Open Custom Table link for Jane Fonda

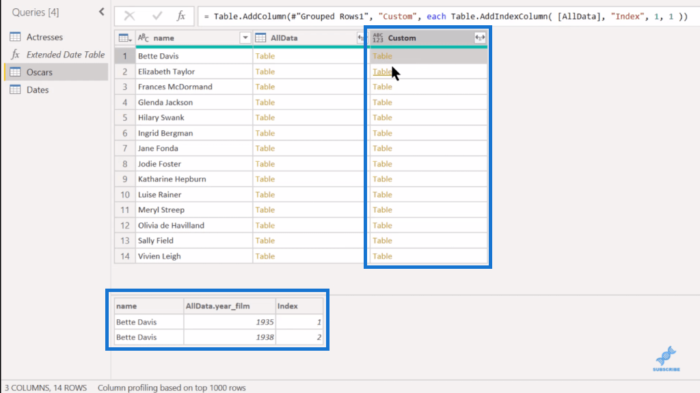point(383,148)
